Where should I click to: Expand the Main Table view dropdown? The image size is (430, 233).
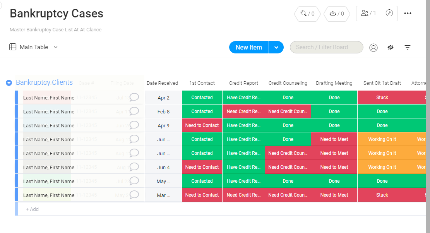click(x=55, y=47)
